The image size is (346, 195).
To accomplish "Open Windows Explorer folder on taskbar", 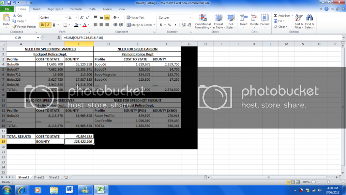I will coord(54,190).
